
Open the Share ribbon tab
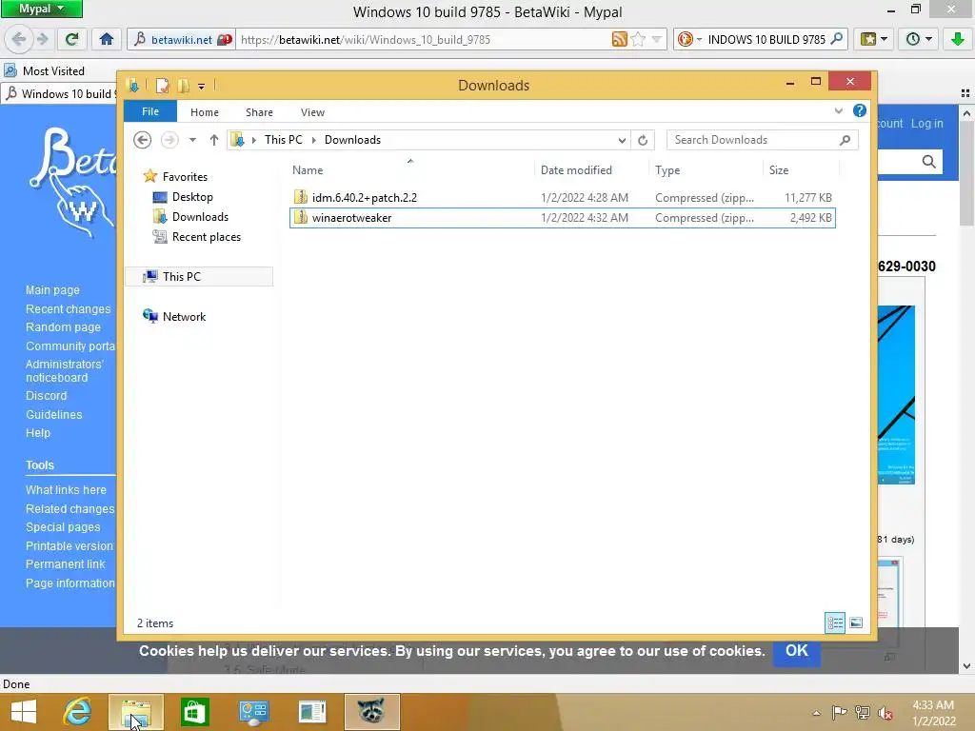(259, 112)
